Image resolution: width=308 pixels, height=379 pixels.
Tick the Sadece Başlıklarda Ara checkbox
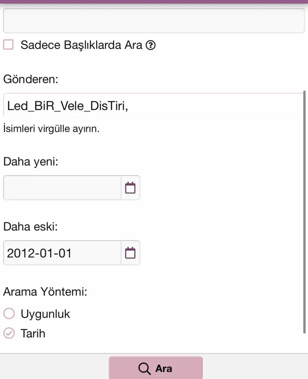pos(8,45)
